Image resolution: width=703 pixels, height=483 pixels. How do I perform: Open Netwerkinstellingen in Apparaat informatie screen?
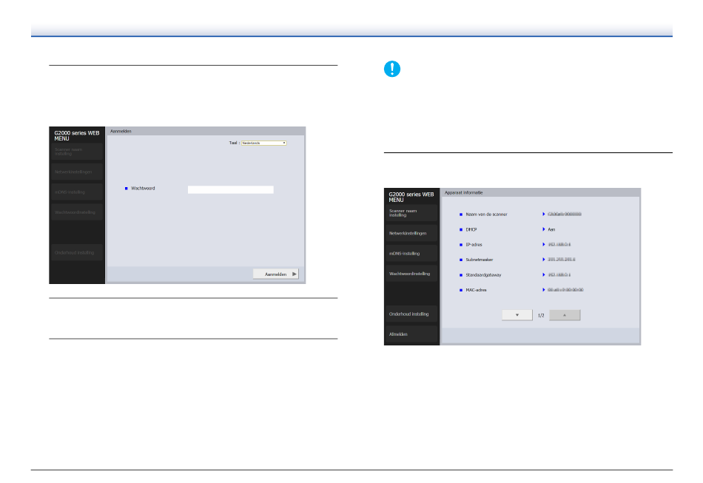[x=411, y=234]
